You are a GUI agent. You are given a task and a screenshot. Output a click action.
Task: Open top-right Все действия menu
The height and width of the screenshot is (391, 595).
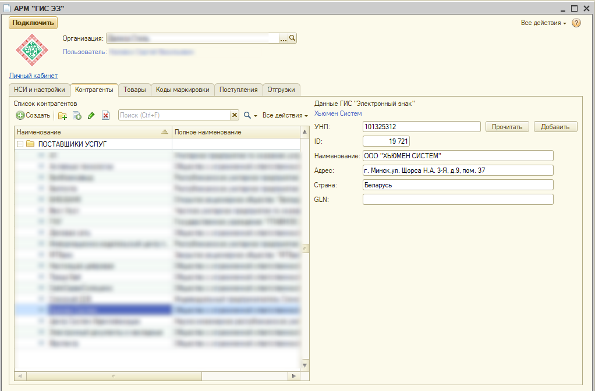pos(543,23)
